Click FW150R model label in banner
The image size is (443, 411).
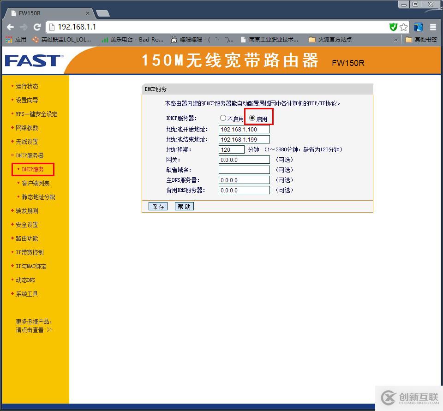point(348,63)
